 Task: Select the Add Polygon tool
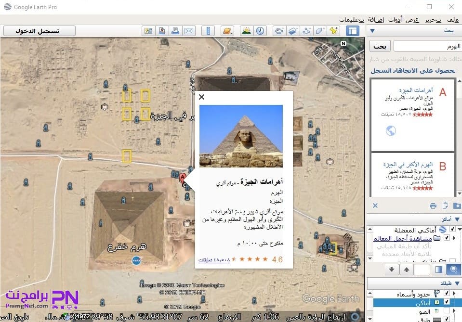pyautogui.click(x=320, y=31)
